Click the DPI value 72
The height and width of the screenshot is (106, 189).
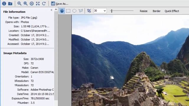(32, 63)
